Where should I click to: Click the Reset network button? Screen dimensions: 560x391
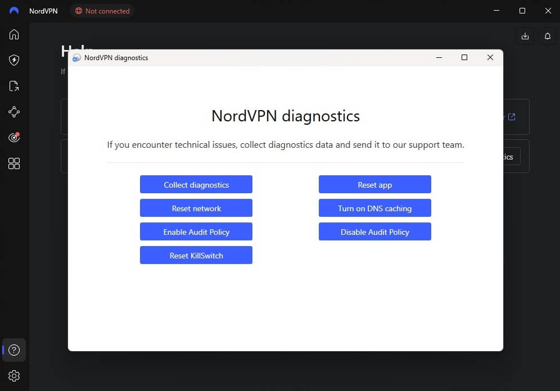[196, 208]
